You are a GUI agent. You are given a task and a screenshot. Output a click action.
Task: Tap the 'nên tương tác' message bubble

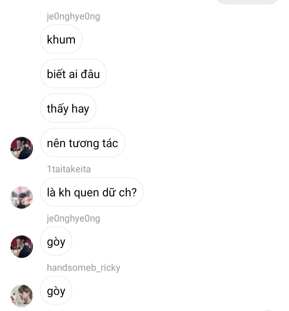pos(82,143)
